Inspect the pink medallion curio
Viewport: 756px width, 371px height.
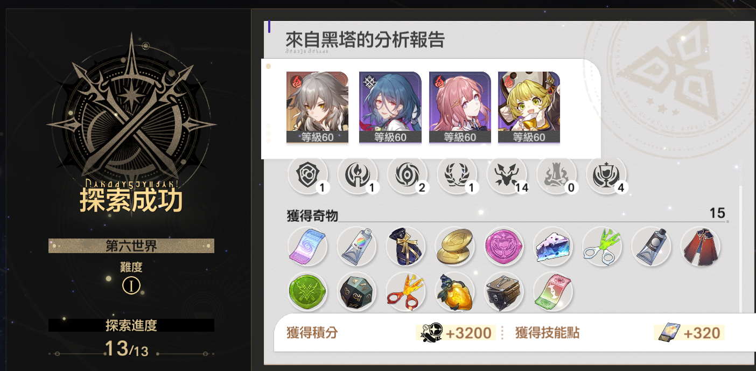(504, 246)
